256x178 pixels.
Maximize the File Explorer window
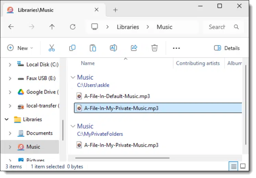click(x=220, y=6)
